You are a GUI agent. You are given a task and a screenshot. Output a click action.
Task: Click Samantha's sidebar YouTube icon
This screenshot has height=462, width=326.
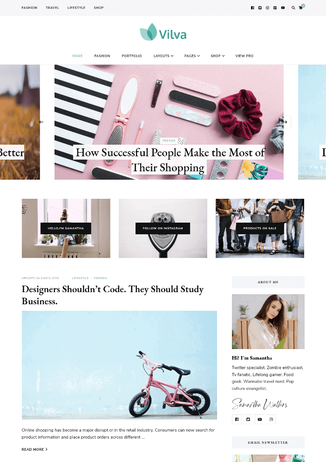(x=259, y=419)
